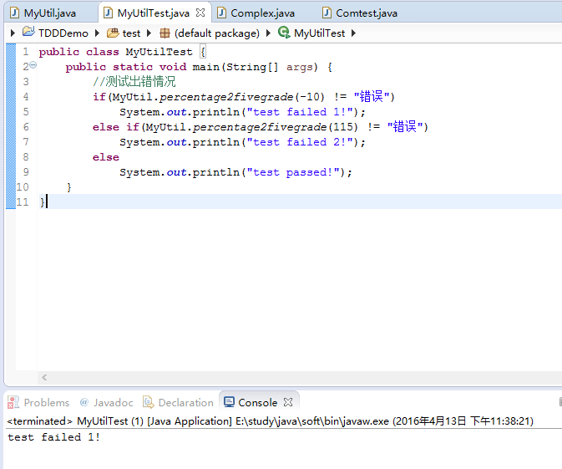The height and width of the screenshot is (469, 562).
Task: Select the Console tab
Action: (x=258, y=403)
